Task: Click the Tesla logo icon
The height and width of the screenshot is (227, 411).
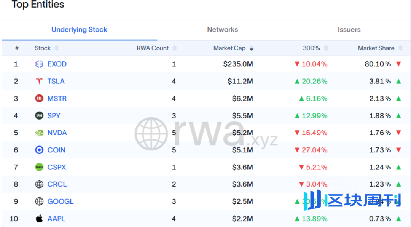Action: click(39, 82)
